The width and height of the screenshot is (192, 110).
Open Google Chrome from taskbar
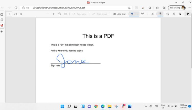coord(96,106)
